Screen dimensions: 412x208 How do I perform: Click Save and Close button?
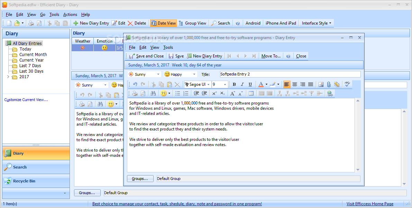pyautogui.click(x=147, y=56)
